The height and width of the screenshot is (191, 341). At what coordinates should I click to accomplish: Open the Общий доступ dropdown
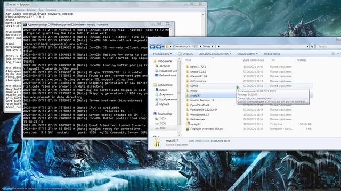[247, 54]
